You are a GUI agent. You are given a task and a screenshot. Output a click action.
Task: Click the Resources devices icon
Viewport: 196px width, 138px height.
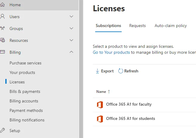(x=2, y=40)
